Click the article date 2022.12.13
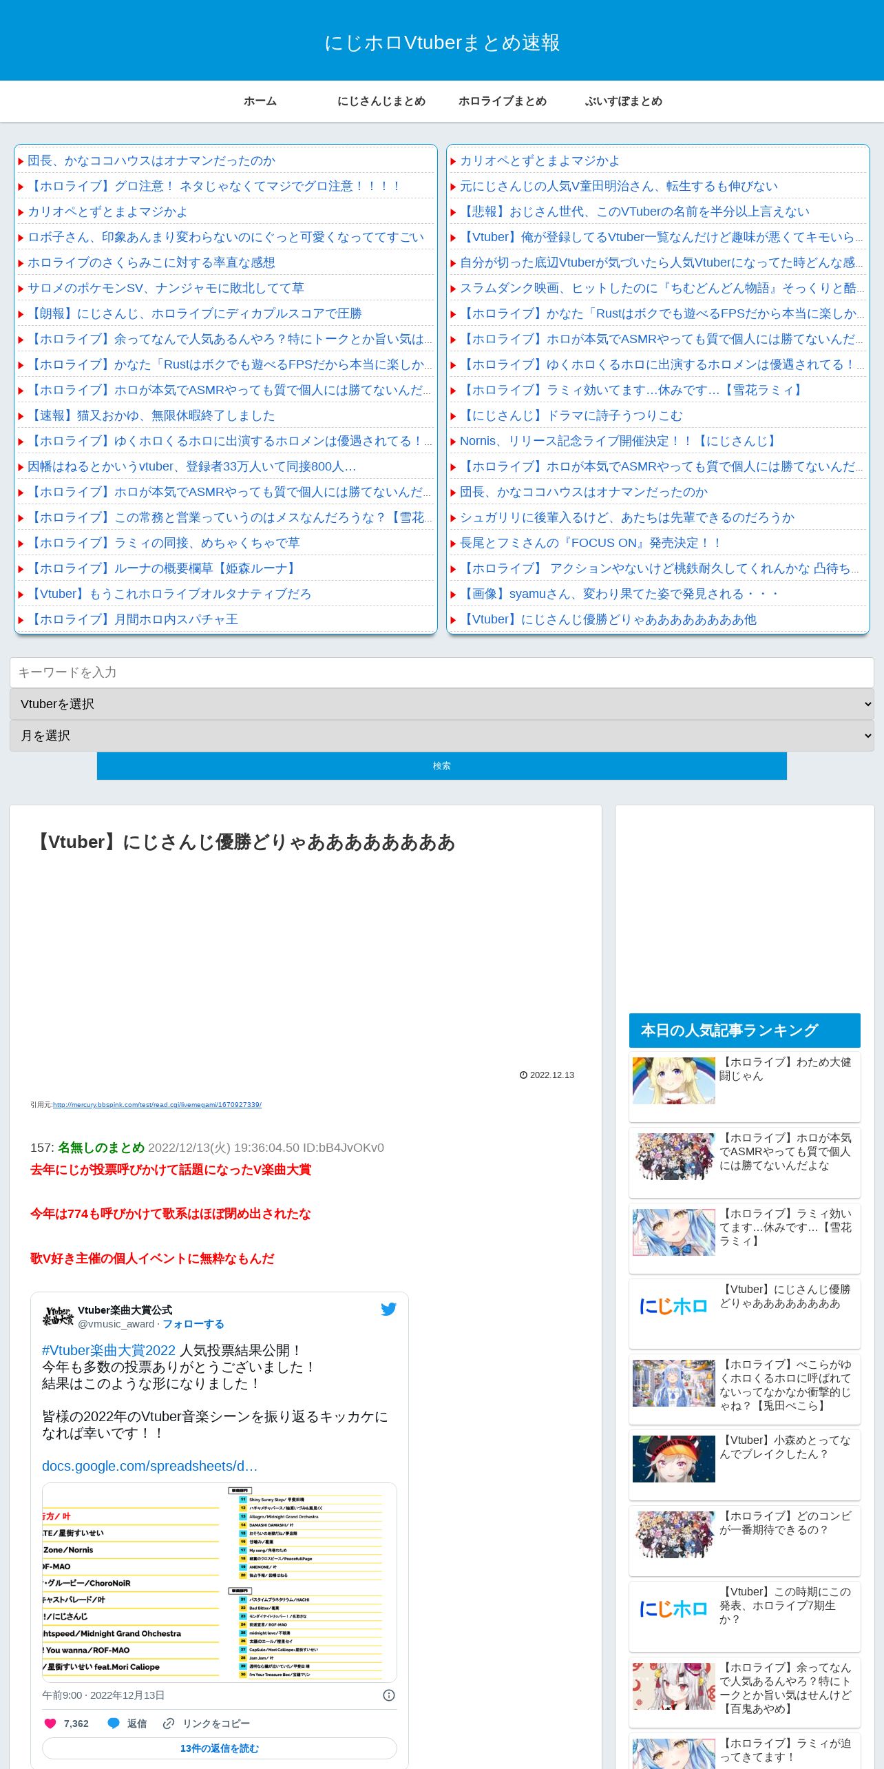Viewport: 884px width, 1769px height. 551,1075
